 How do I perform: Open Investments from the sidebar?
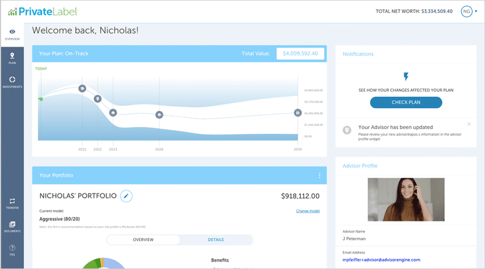(12, 82)
